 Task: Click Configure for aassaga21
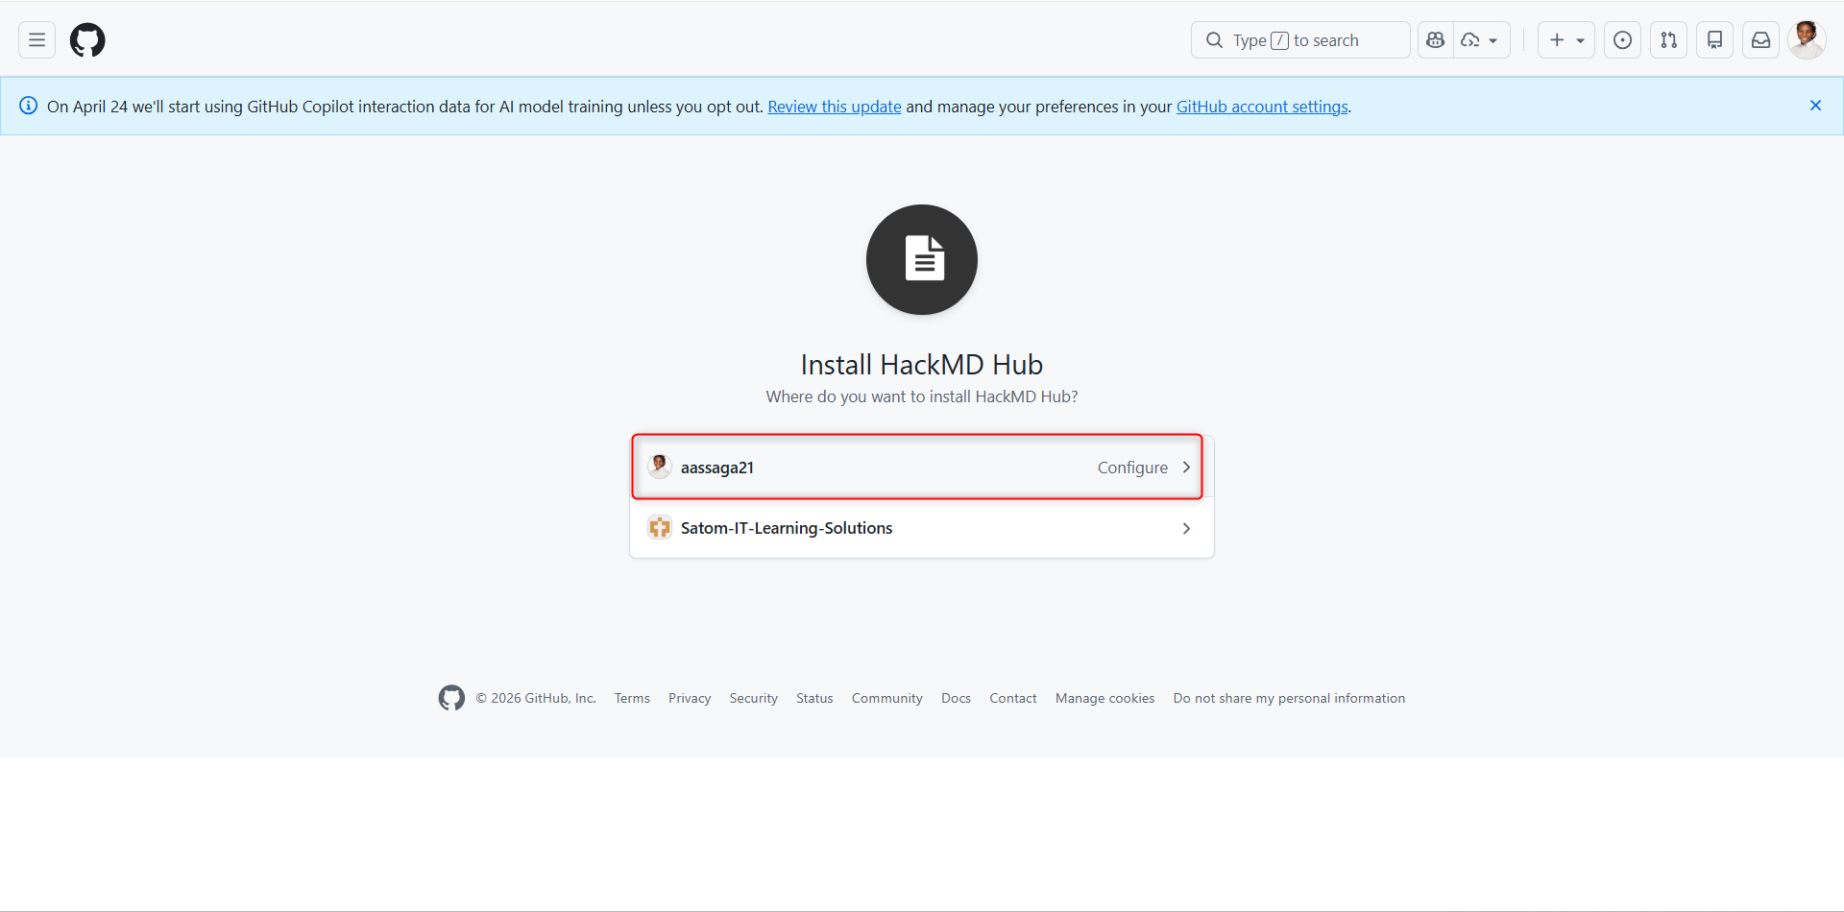1132,468
